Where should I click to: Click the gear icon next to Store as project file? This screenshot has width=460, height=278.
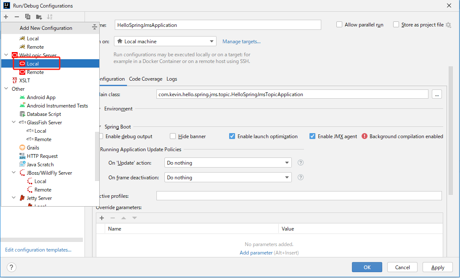point(448,25)
